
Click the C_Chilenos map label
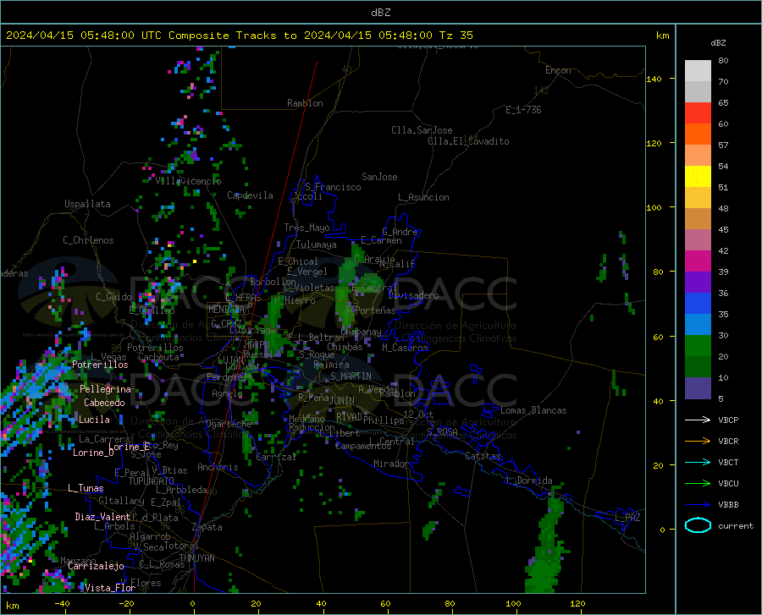tap(88, 240)
